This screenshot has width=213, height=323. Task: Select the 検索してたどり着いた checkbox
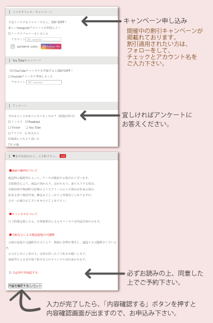tap(9, 139)
